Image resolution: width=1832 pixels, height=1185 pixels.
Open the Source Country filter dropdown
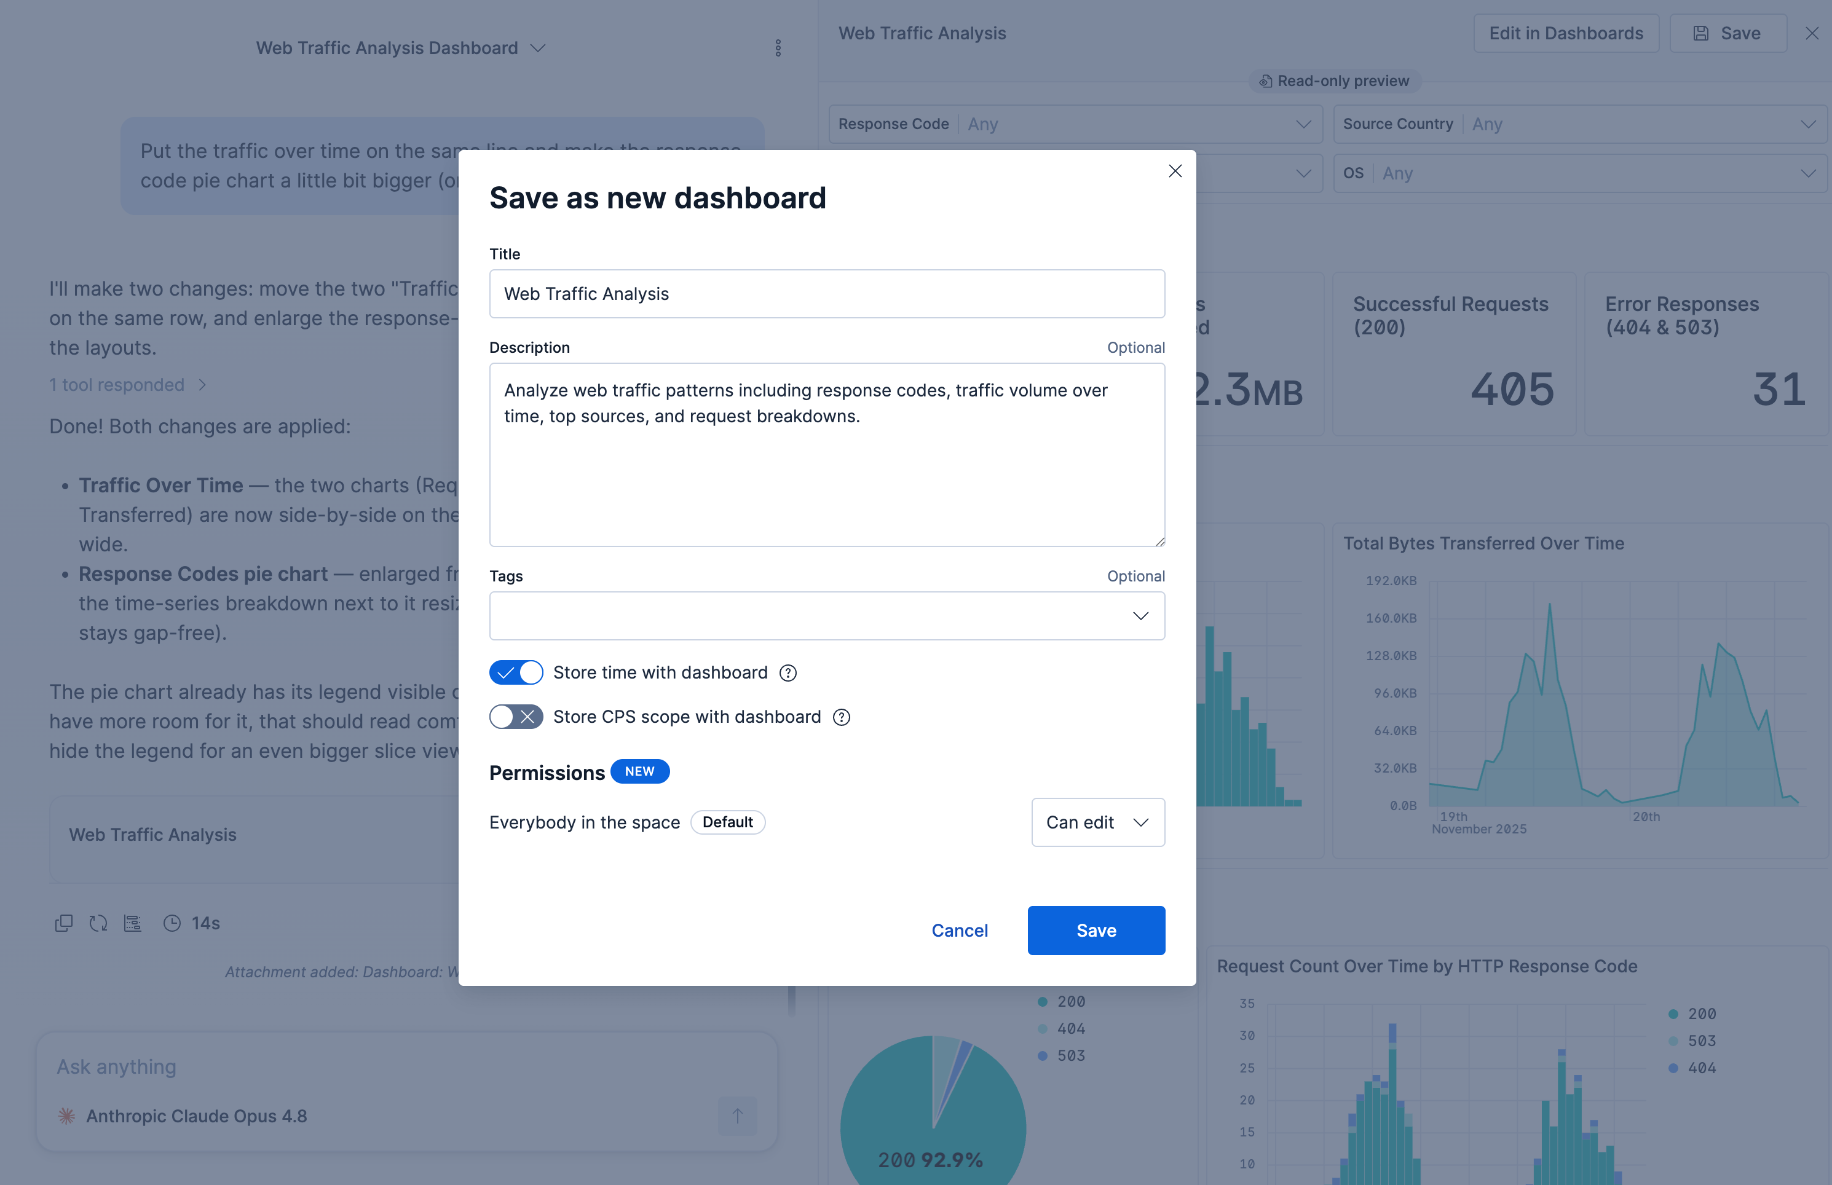click(1579, 124)
